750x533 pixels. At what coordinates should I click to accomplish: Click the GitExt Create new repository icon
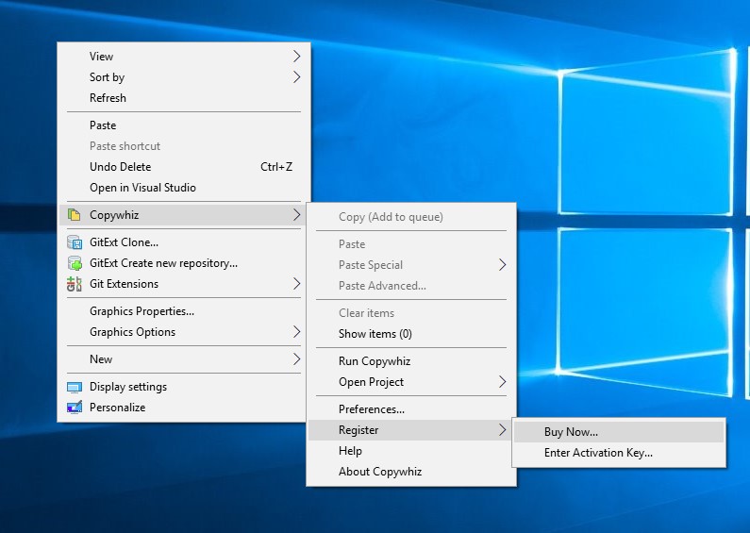75,263
